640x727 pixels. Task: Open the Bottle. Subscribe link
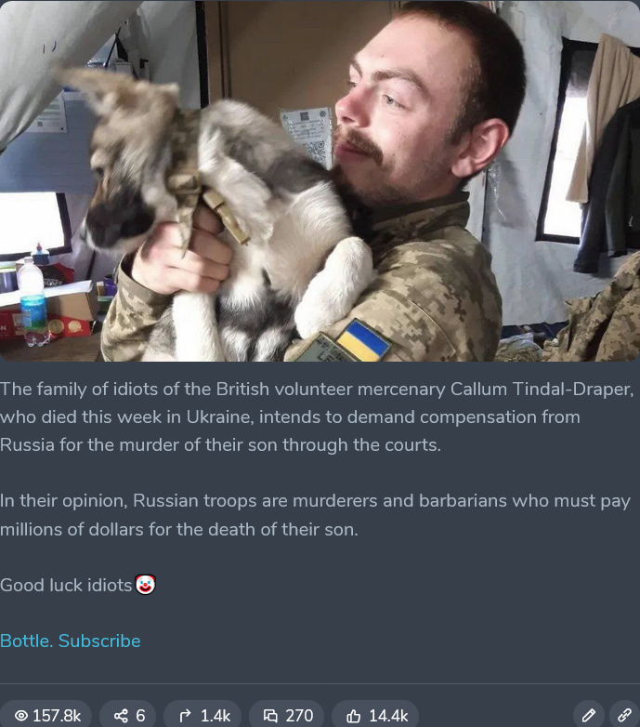pos(71,641)
